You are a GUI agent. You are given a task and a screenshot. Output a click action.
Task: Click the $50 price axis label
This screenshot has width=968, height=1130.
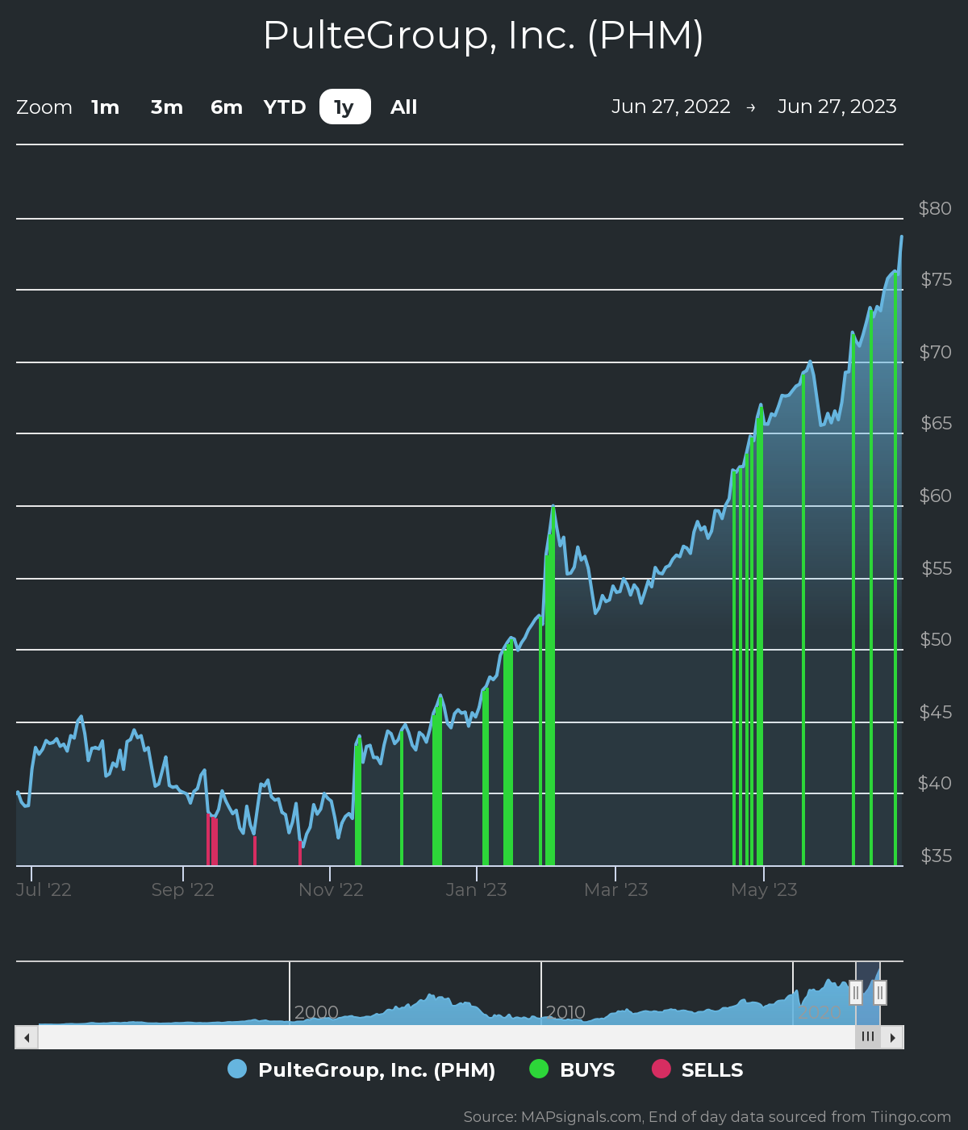pyautogui.click(x=936, y=639)
